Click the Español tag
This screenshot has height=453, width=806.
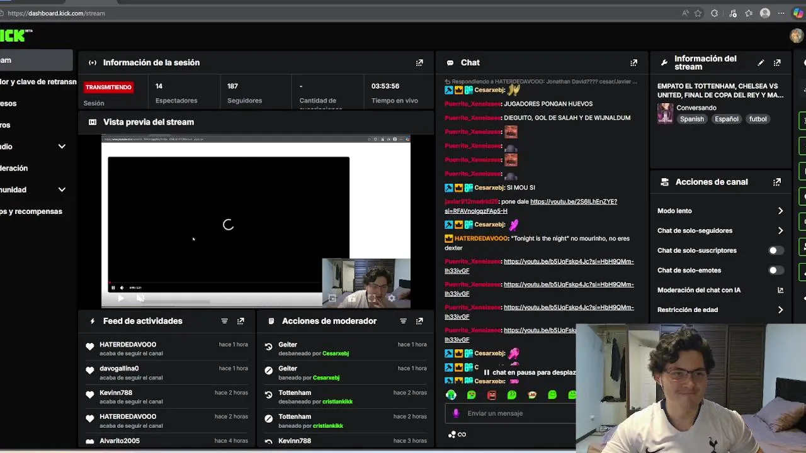tap(727, 119)
